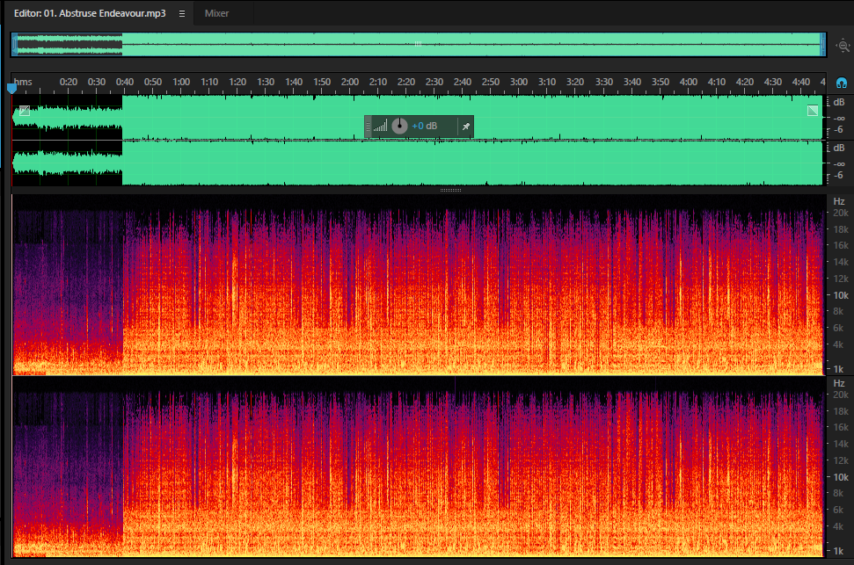
Task: Click the 16k label on the lower spectral scale
Action: tap(841, 427)
